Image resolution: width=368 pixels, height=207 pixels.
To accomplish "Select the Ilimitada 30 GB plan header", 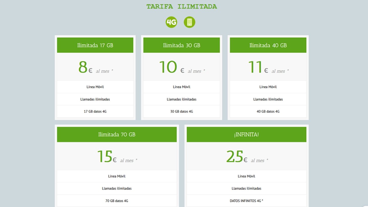I will (x=181, y=45).
